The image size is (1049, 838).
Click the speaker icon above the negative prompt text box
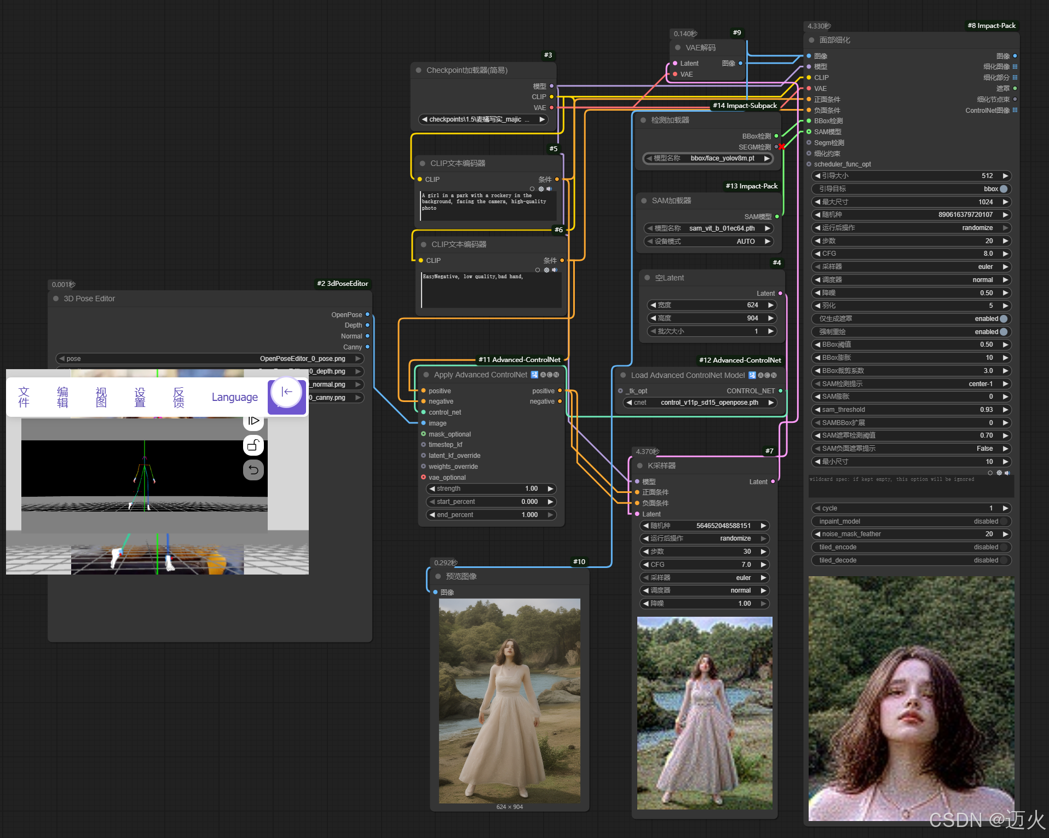pos(555,270)
